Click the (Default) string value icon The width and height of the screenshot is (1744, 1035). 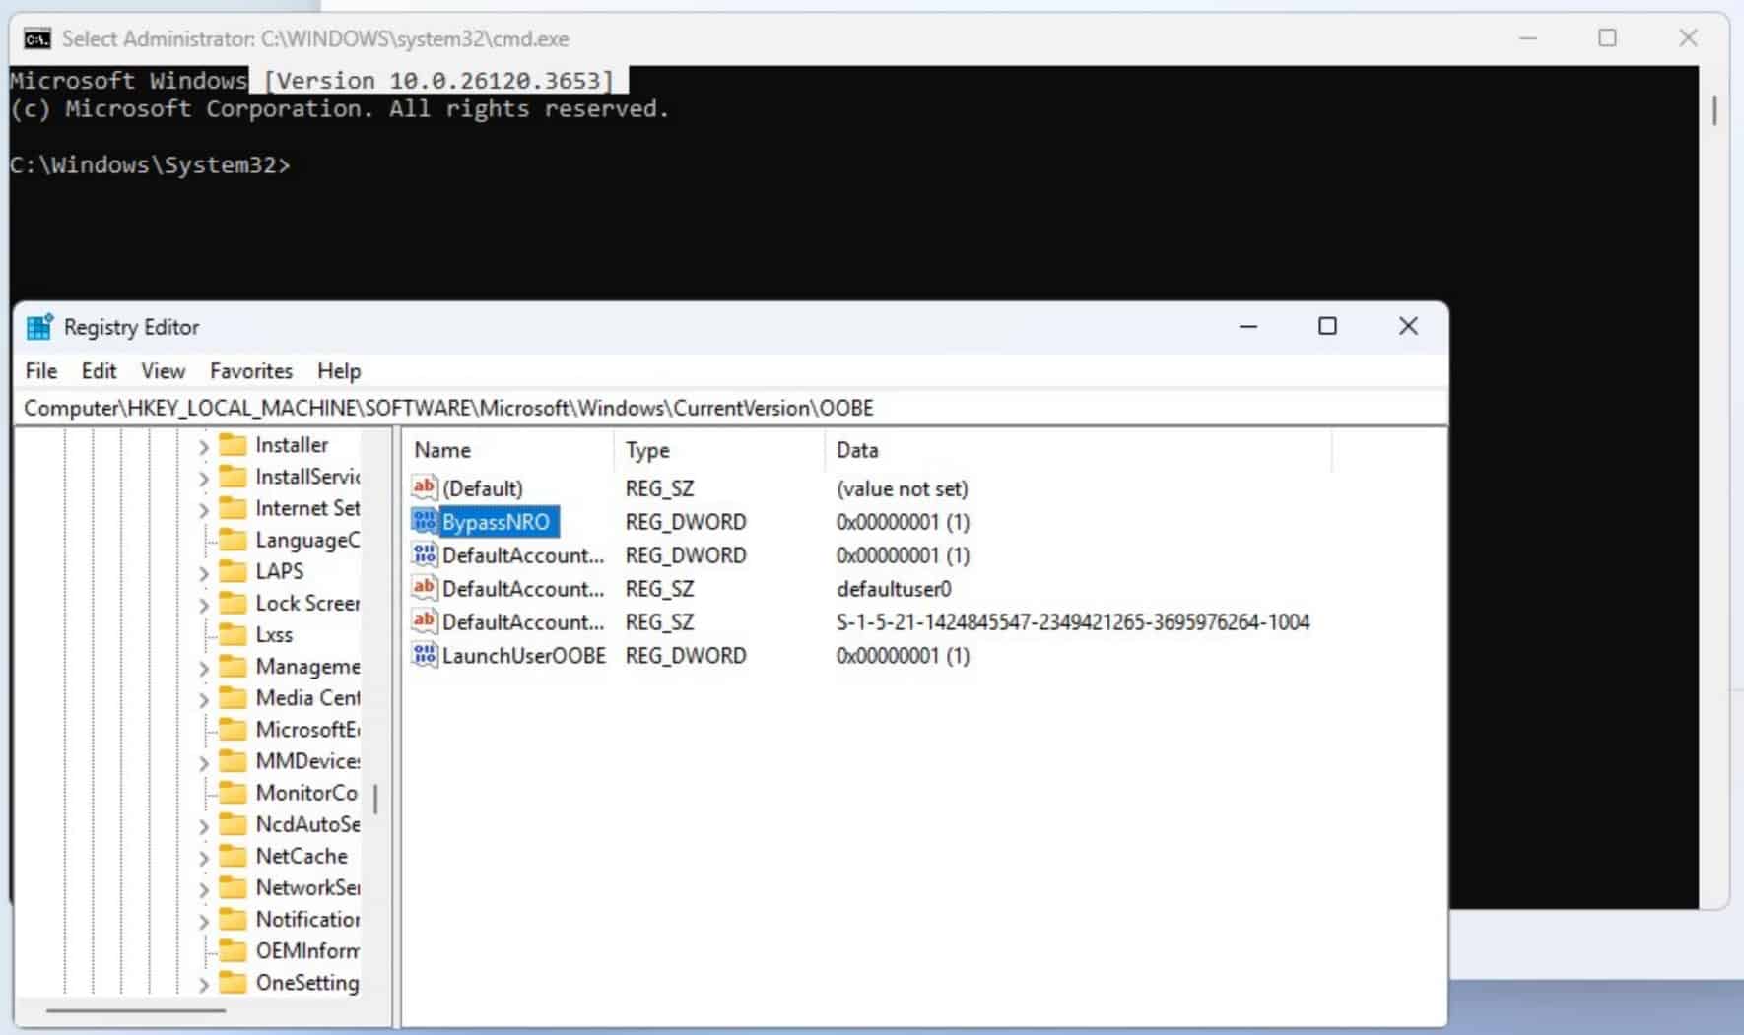point(425,487)
